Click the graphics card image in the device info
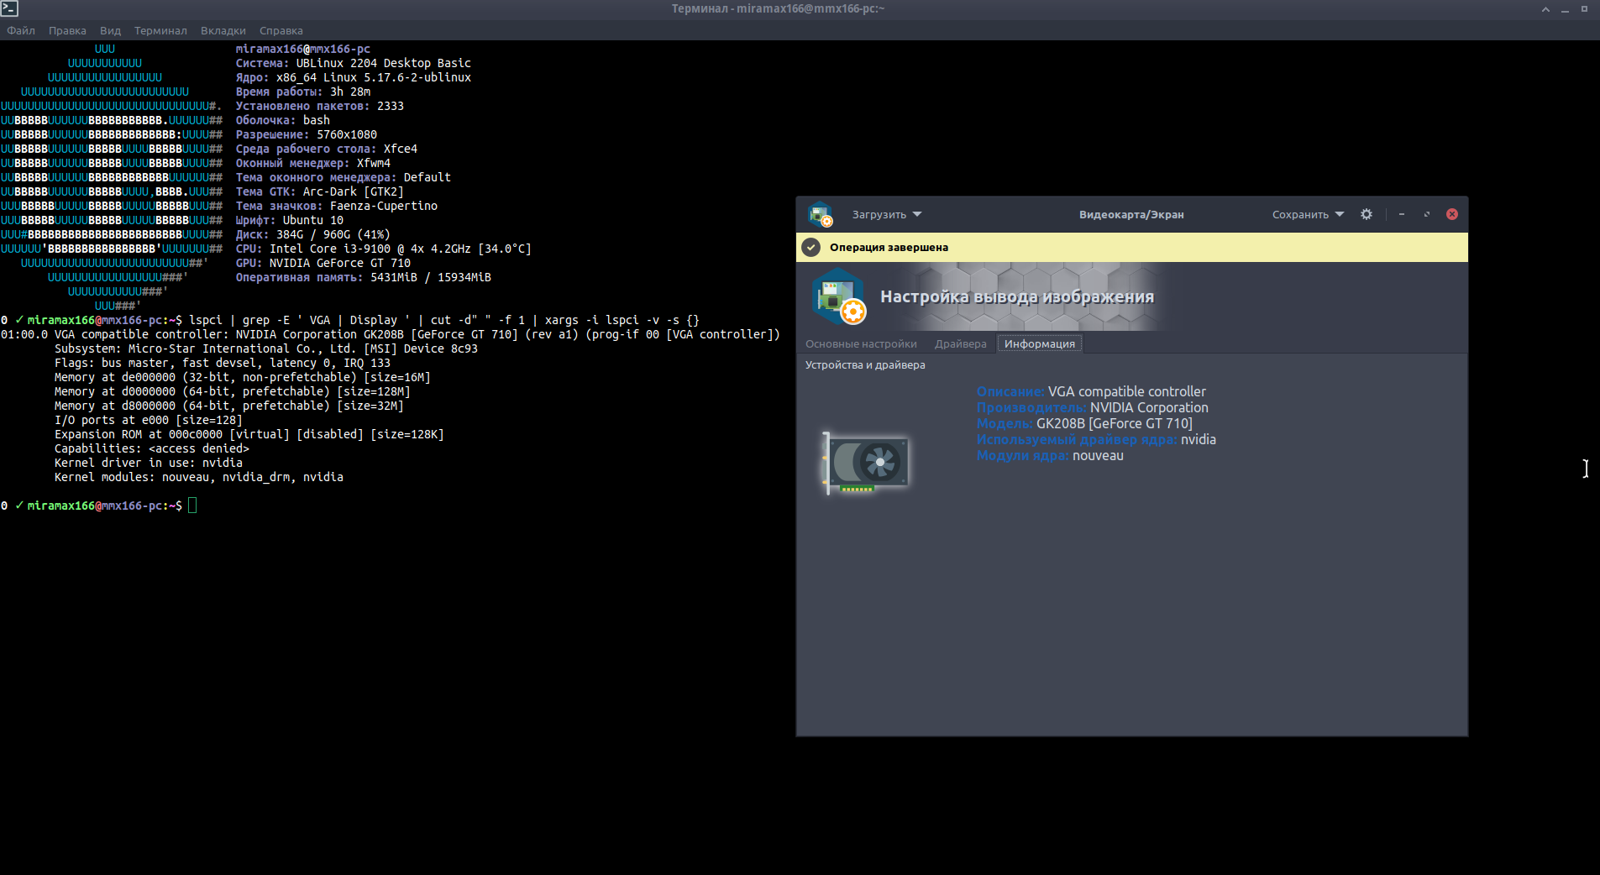1600x875 pixels. tap(866, 463)
